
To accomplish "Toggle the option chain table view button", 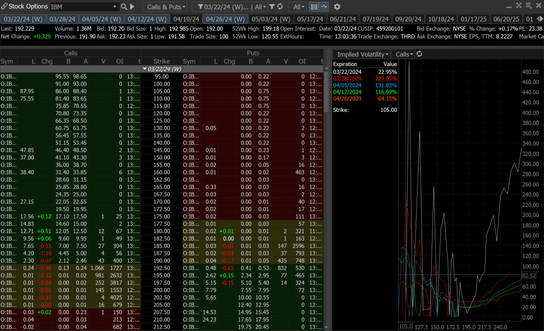I will coord(314,7).
